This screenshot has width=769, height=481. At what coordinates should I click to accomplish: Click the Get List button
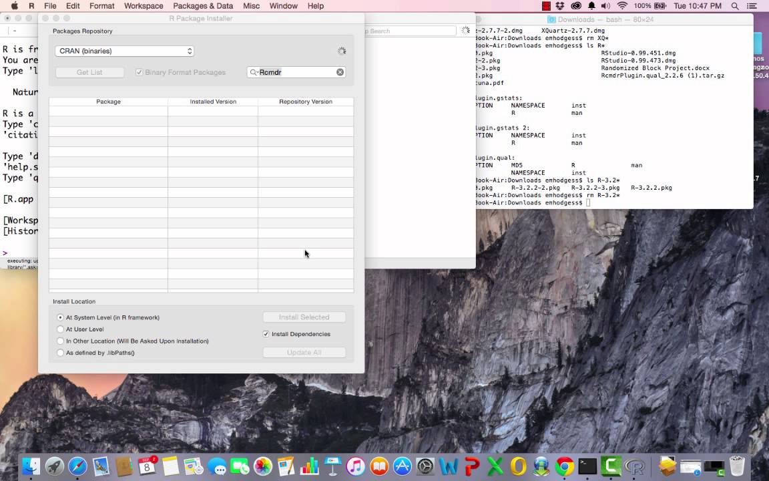click(89, 72)
